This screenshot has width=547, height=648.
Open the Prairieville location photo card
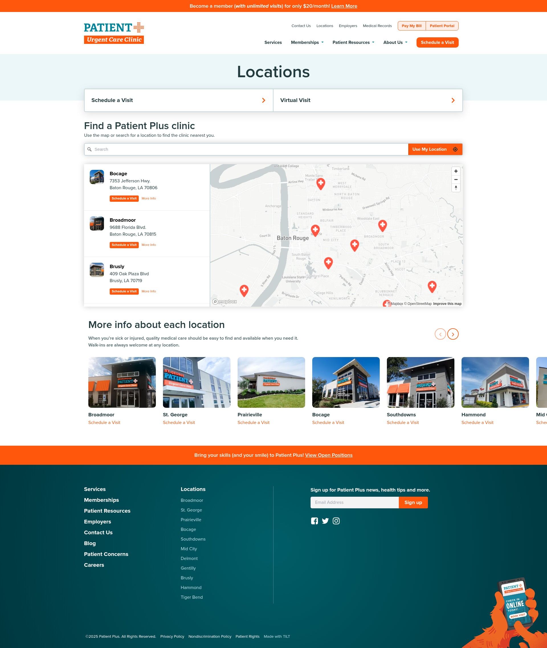[271, 382]
